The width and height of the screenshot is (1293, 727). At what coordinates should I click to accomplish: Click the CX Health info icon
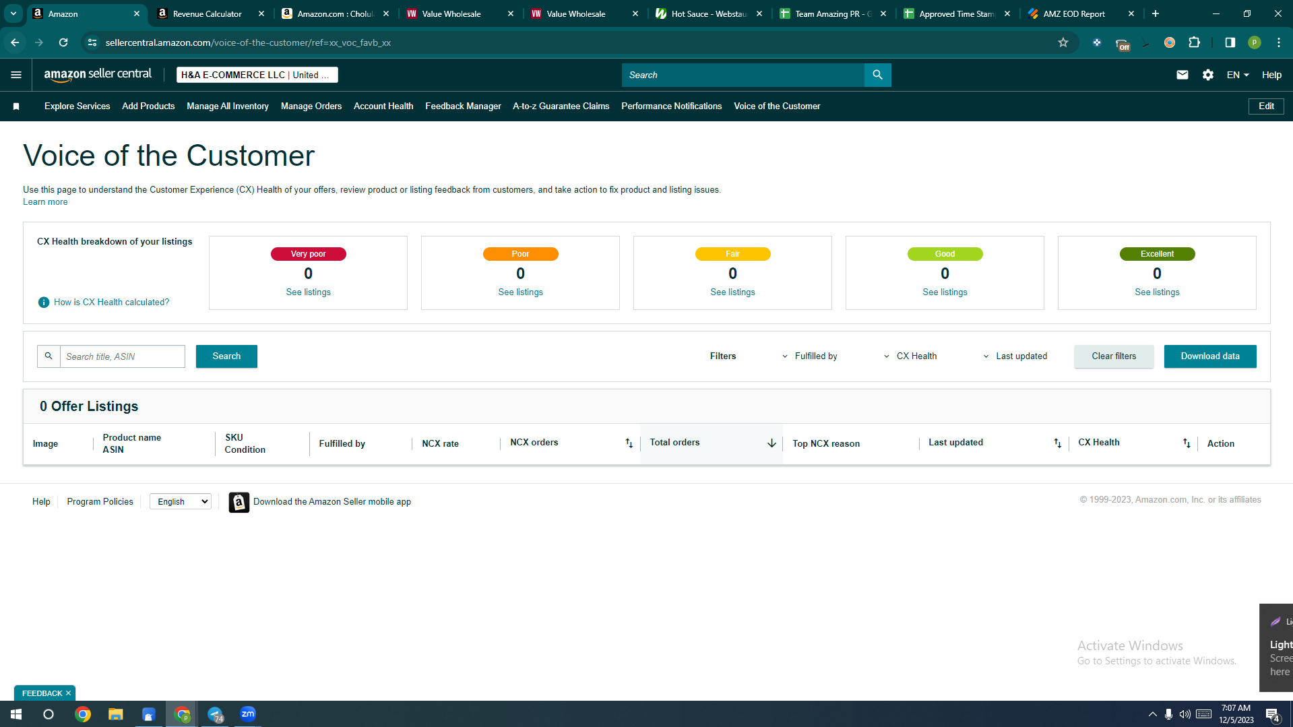coord(44,303)
